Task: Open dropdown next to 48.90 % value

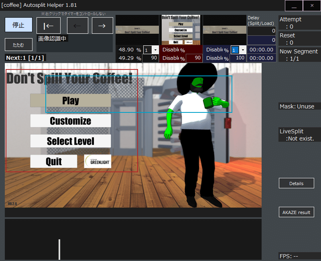Action: (x=155, y=50)
